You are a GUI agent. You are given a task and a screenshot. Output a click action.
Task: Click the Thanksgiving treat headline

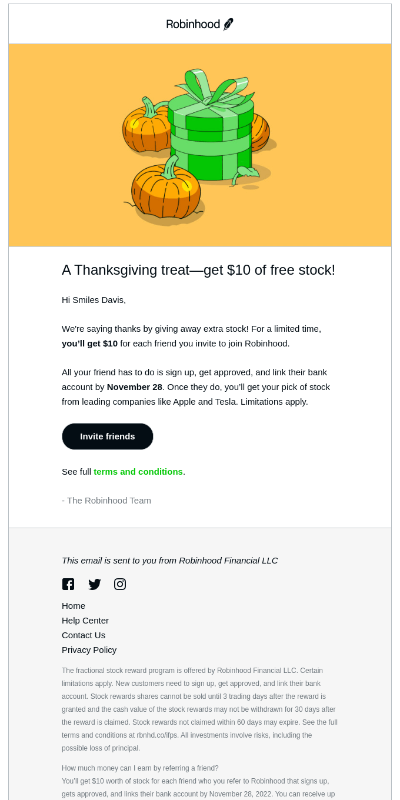click(198, 270)
